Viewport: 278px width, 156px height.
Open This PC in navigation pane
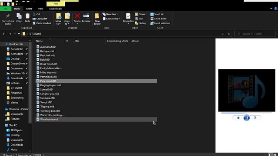tap(13, 125)
